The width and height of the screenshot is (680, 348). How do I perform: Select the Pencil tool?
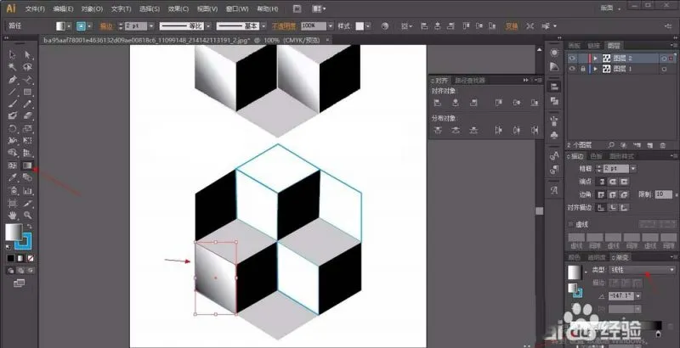[27, 104]
